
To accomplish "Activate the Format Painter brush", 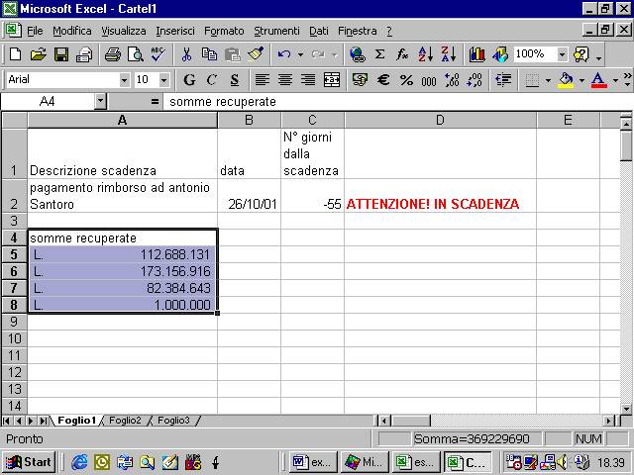I will click(256, 54).
